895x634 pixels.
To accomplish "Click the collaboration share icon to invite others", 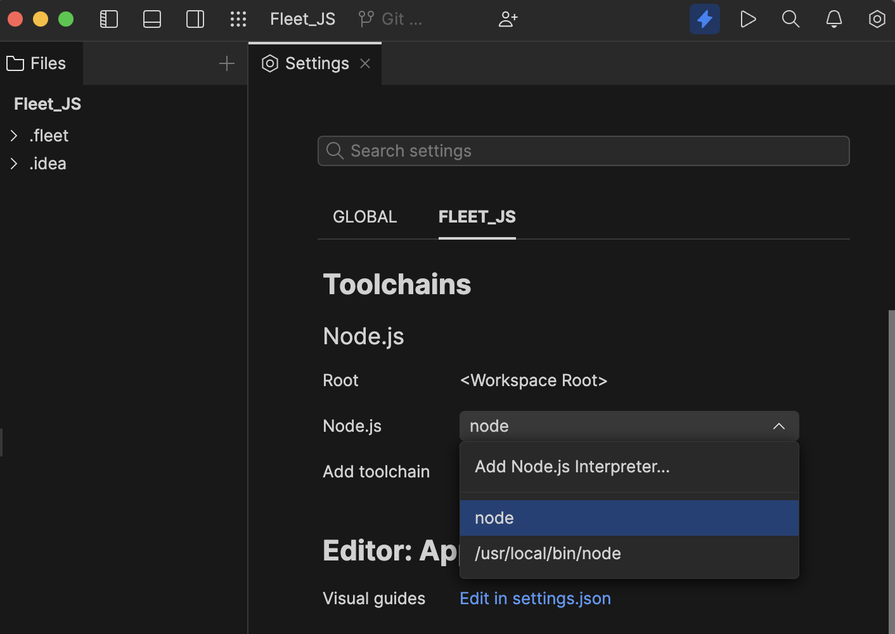I will click(508, 19).
